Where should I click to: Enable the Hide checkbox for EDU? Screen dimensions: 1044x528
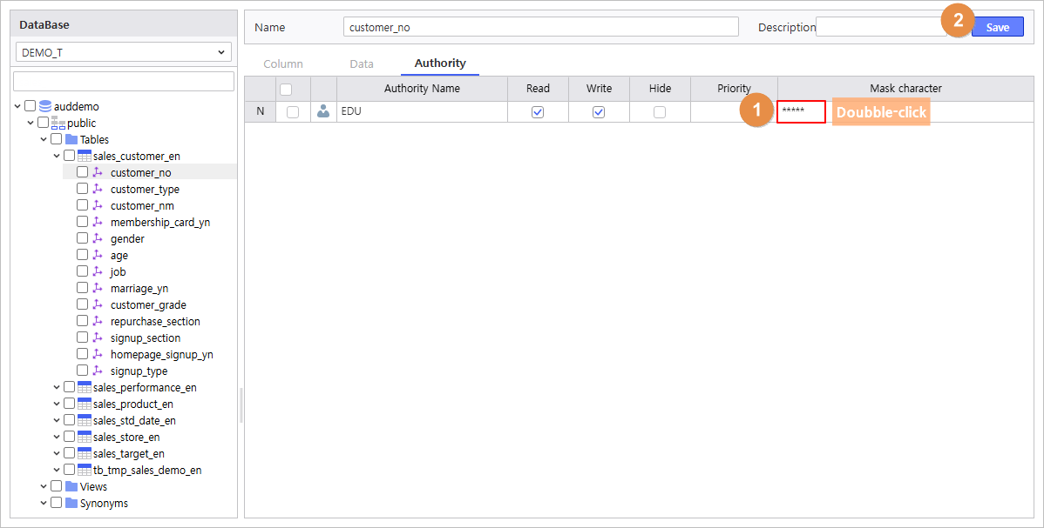(x=660, y=112)
